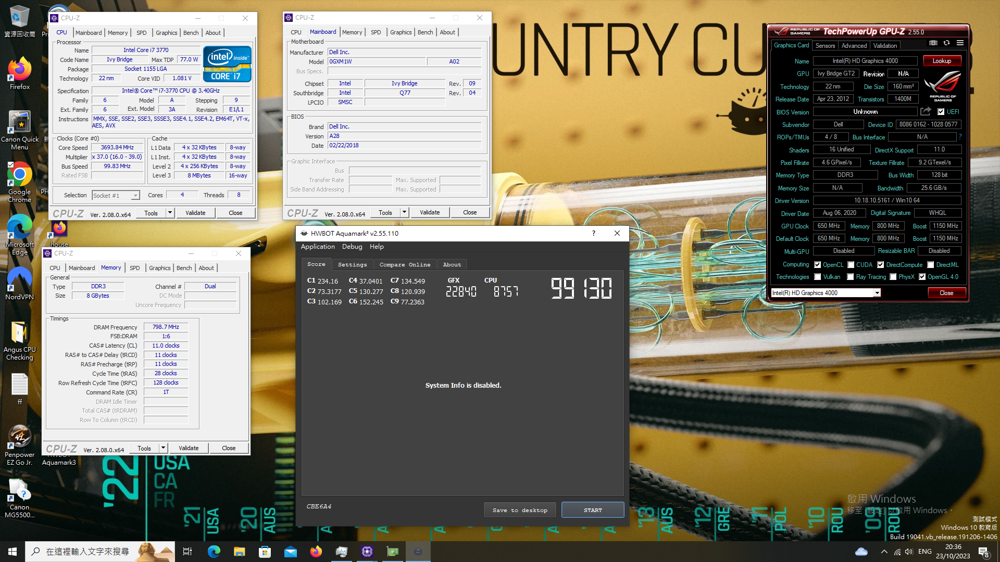The width and height of the screenshot is (1000, 562).
Task: Open Microsoft Edge desktop shortcut
Action: 20,235
